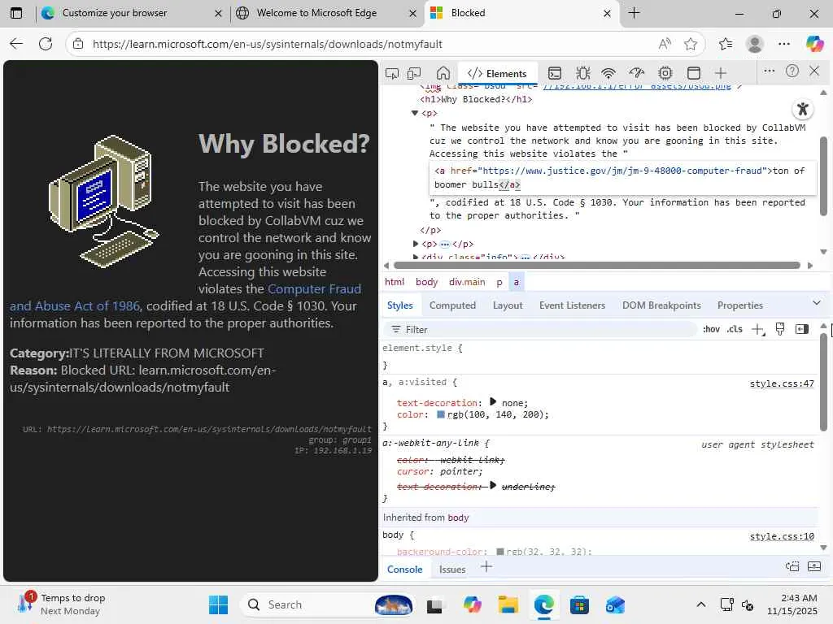
Task: Close the DevTools panel
Action: click(814, 71)
